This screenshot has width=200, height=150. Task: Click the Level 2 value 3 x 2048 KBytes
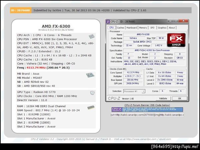[x=165, y=80]
